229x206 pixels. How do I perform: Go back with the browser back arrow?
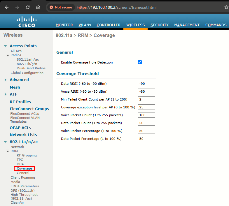tap(7, 7)
